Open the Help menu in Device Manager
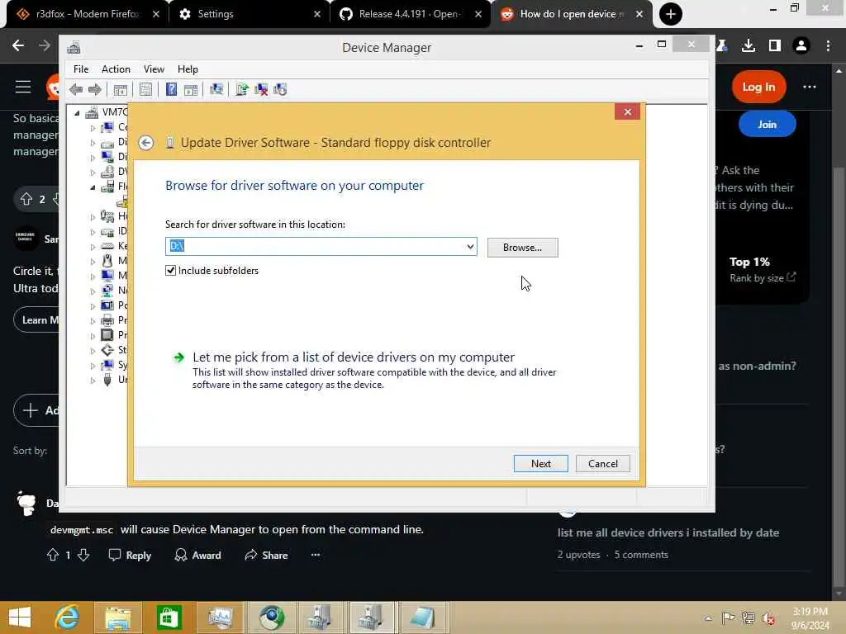 point(188,69)
